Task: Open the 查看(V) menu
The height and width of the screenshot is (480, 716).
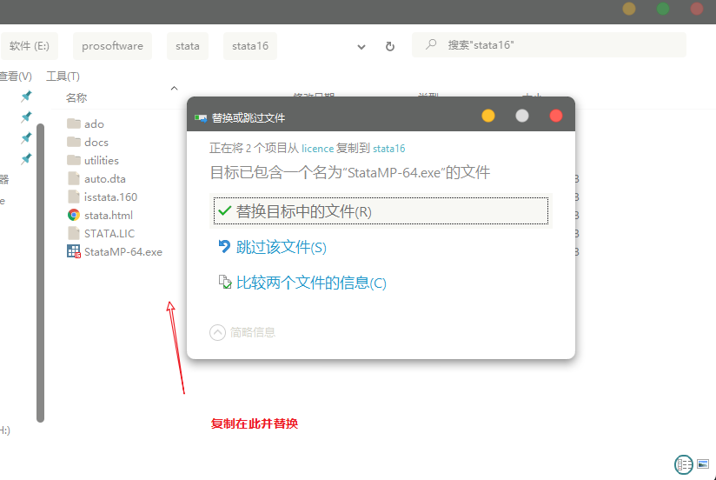Action: 16,77
